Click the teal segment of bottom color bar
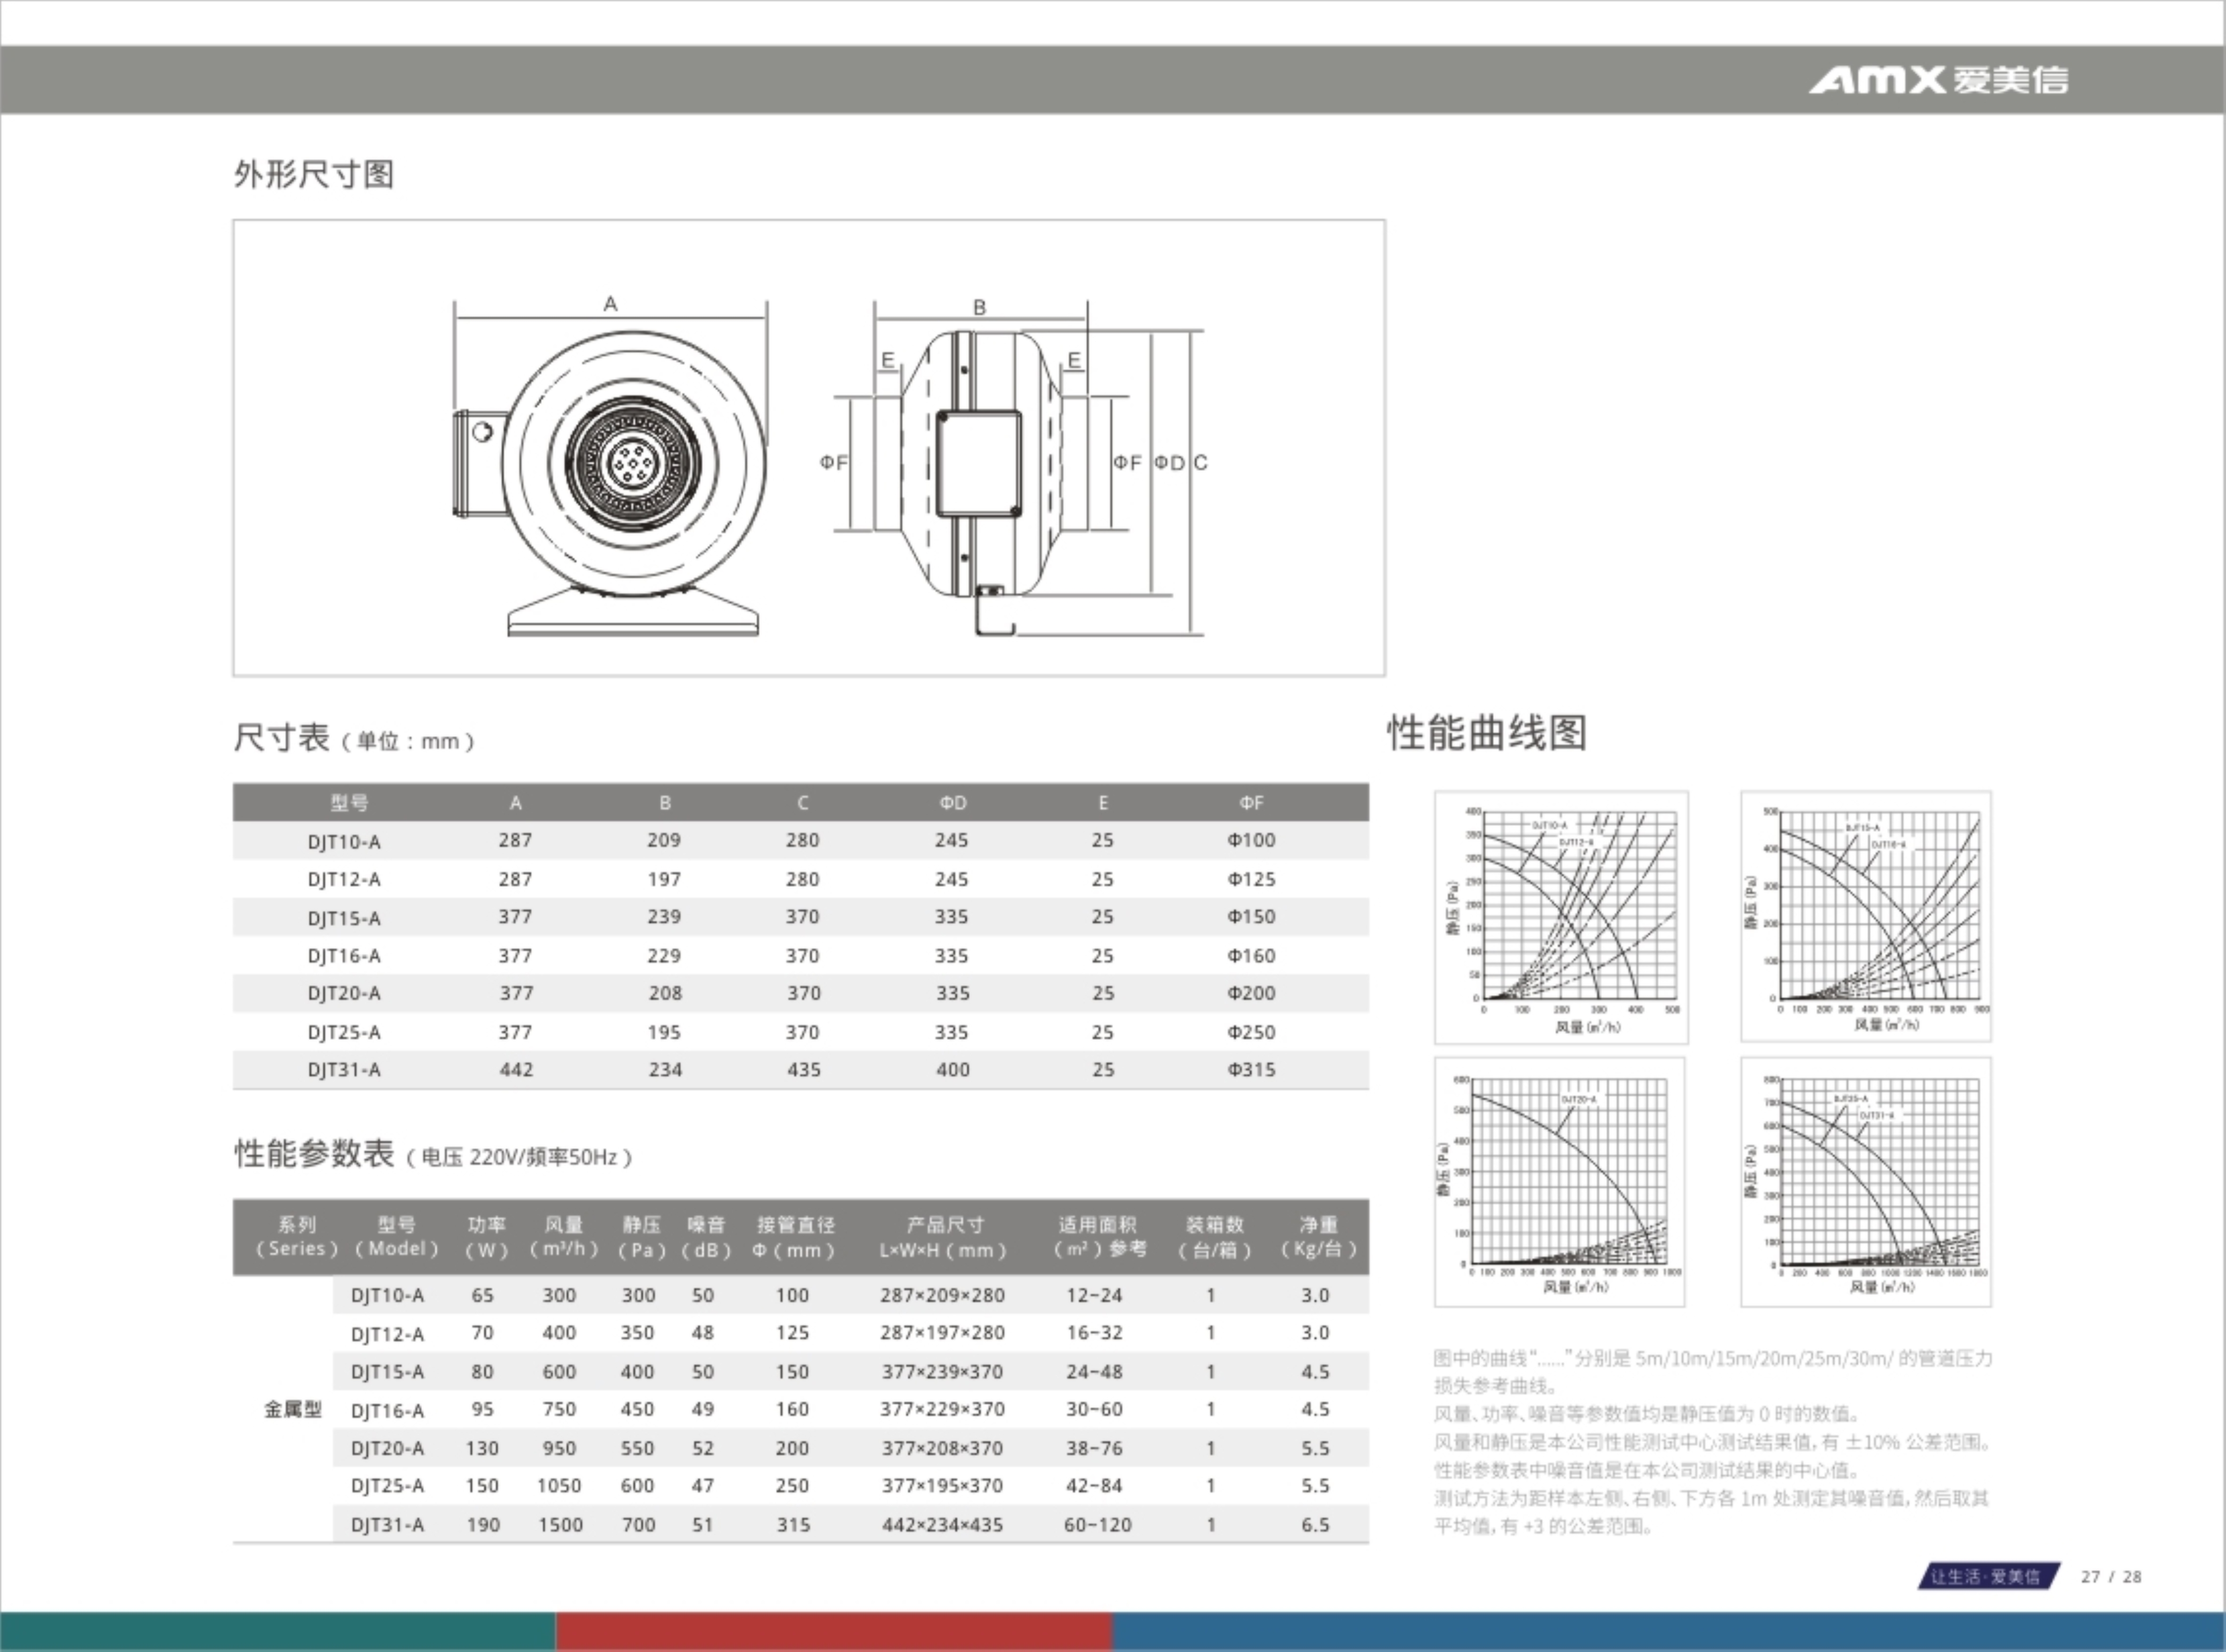This screenshot has height=1652, width=2226. click(x=277, y=1631)
